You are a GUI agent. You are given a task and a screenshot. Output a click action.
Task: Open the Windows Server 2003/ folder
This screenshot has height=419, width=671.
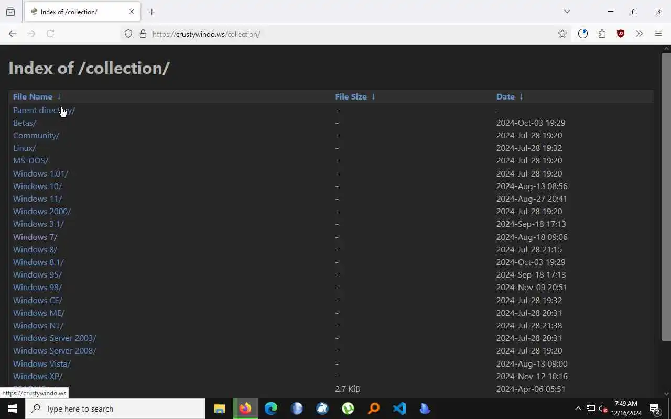click(55, 338)
